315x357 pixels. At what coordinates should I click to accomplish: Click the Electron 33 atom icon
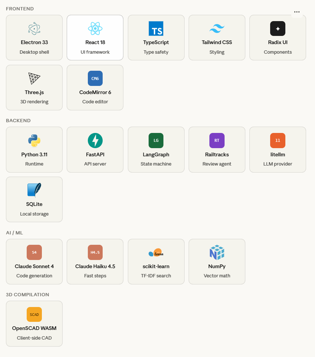[x=34, y=29]
